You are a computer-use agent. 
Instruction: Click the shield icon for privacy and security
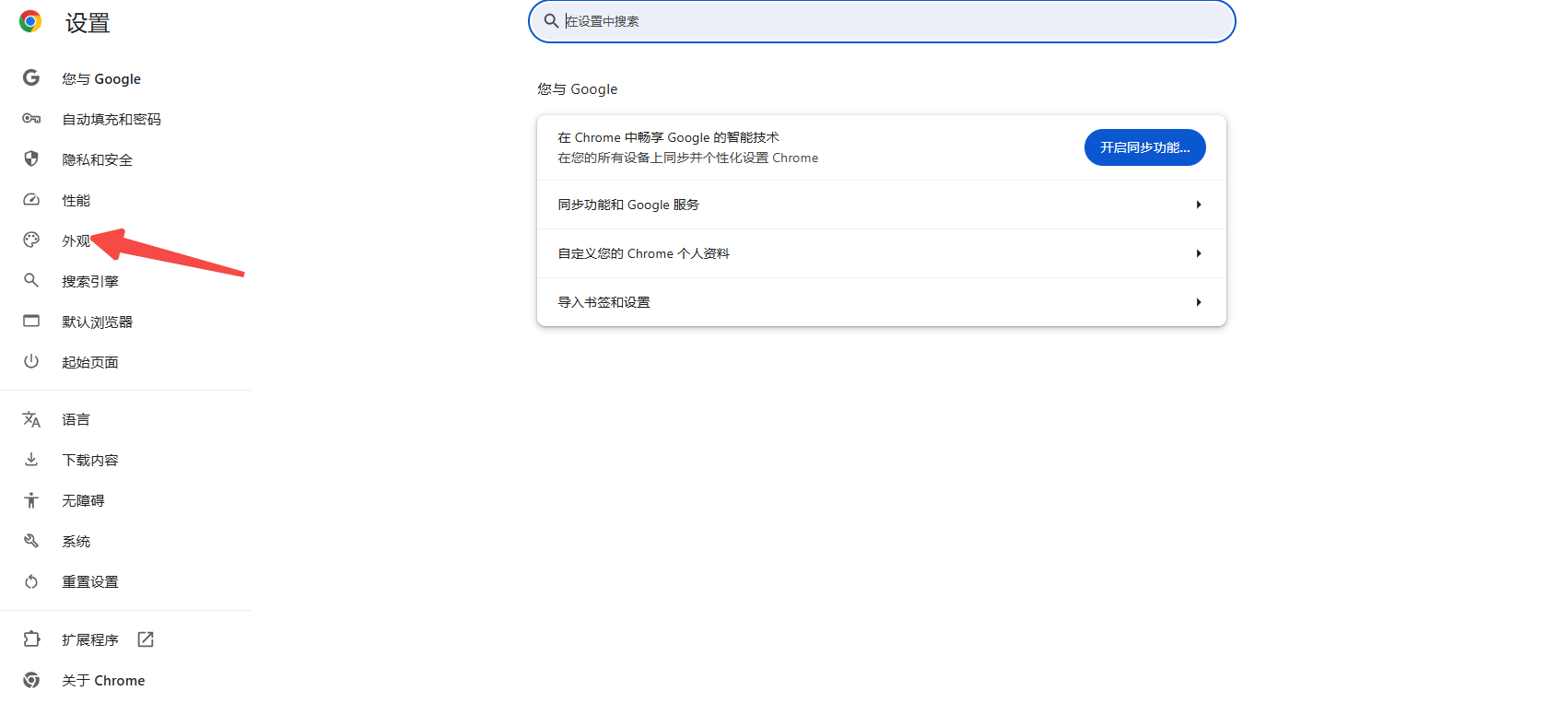pos(31,158)
